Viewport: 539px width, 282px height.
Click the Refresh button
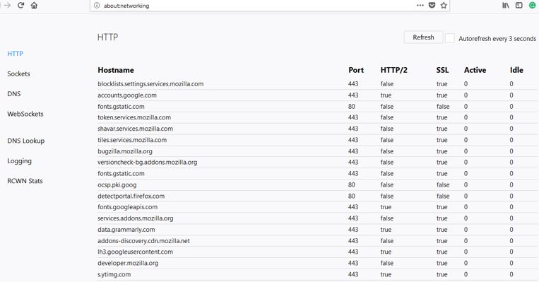[x=423, y=37]
